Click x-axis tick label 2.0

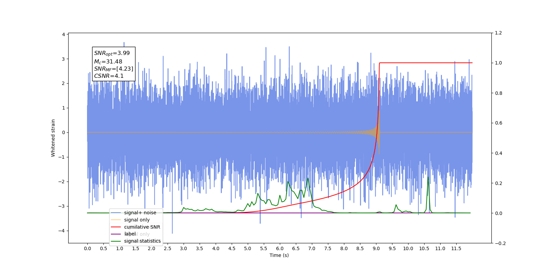[x=152, y=248]
